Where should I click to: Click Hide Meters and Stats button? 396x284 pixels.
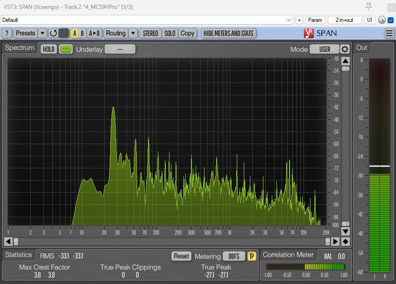tap(228, 33)
